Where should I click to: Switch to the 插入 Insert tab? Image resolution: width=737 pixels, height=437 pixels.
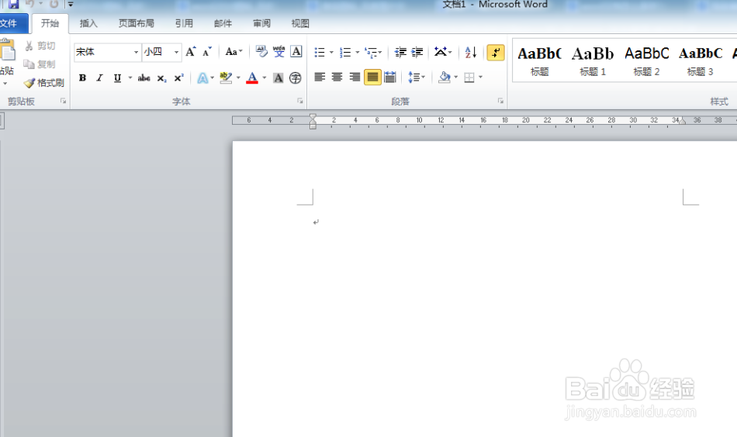click(88, 23)
